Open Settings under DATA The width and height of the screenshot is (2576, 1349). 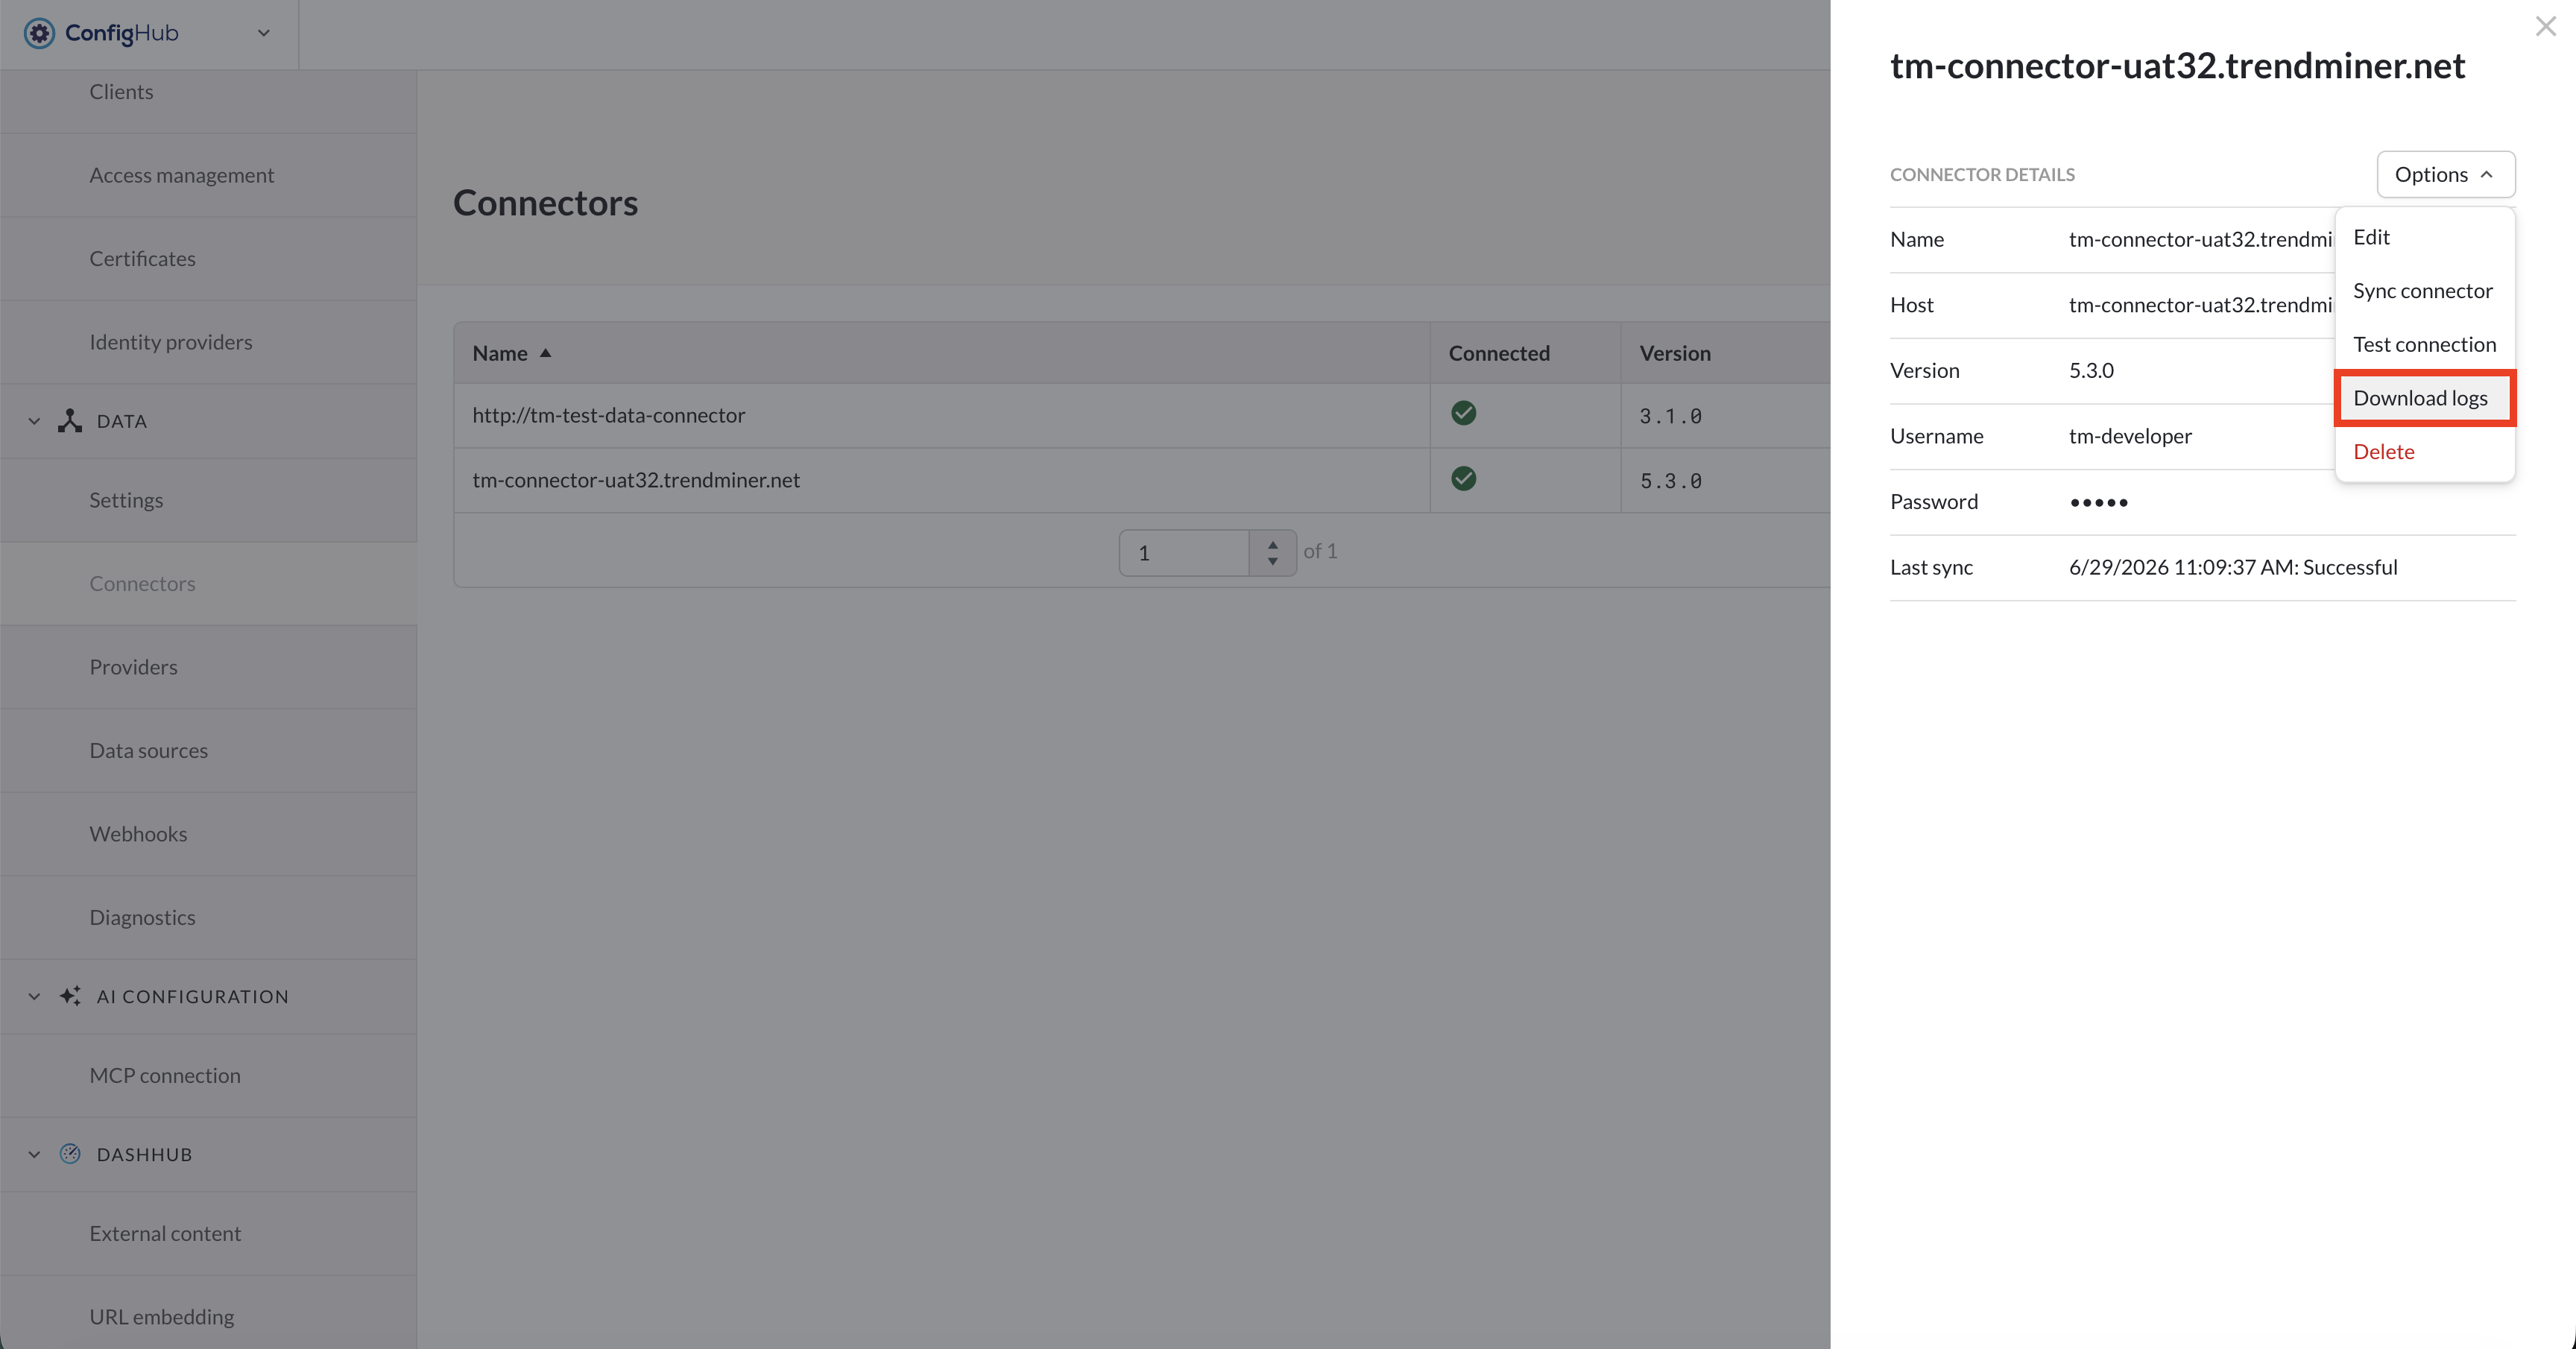208,500
